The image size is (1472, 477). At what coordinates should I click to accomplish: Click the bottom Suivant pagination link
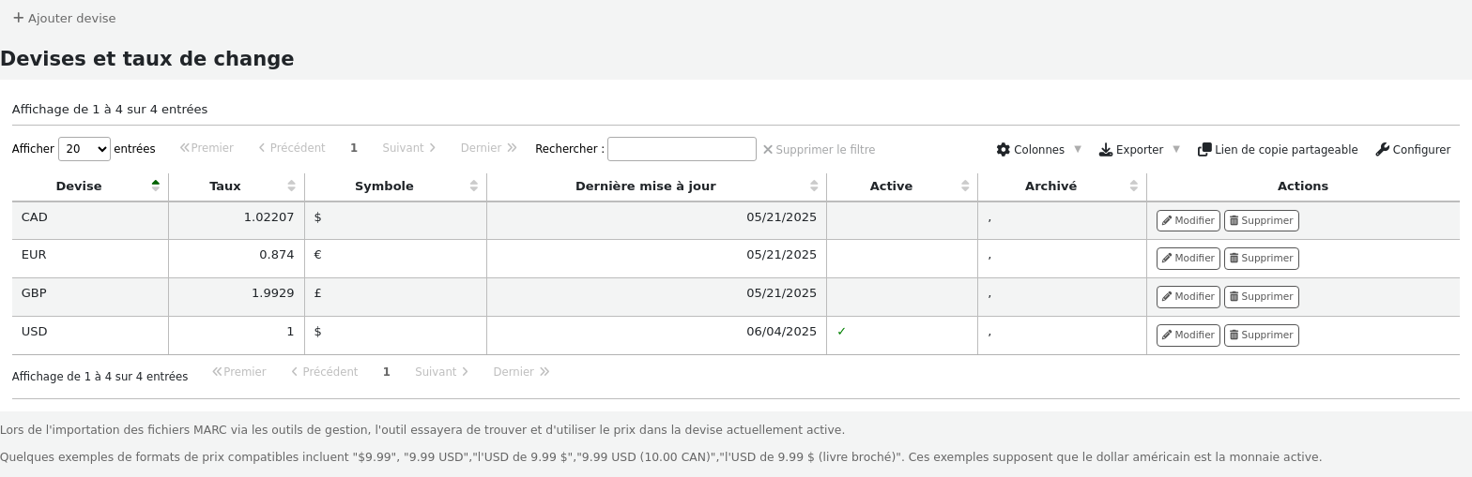(442, 372)
